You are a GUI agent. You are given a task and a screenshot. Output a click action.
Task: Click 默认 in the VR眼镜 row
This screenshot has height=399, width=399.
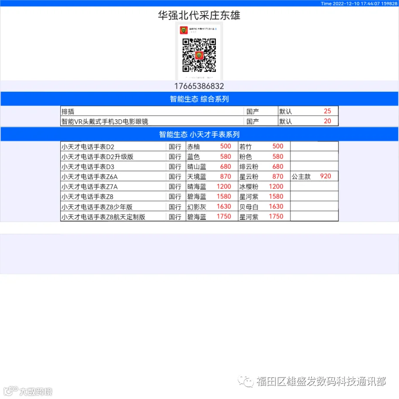click(x=286, y=121)
